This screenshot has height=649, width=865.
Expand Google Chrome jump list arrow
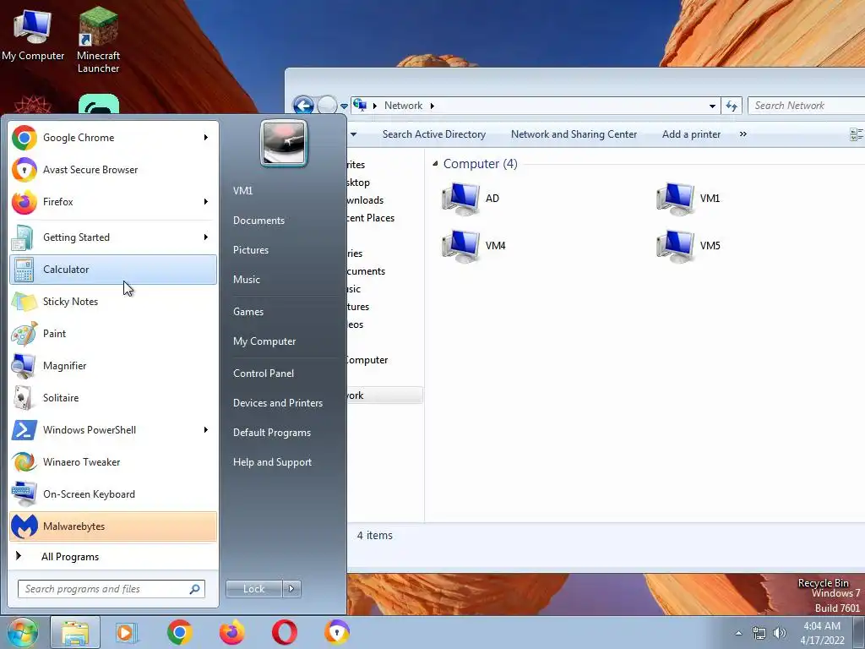(206, 138)
